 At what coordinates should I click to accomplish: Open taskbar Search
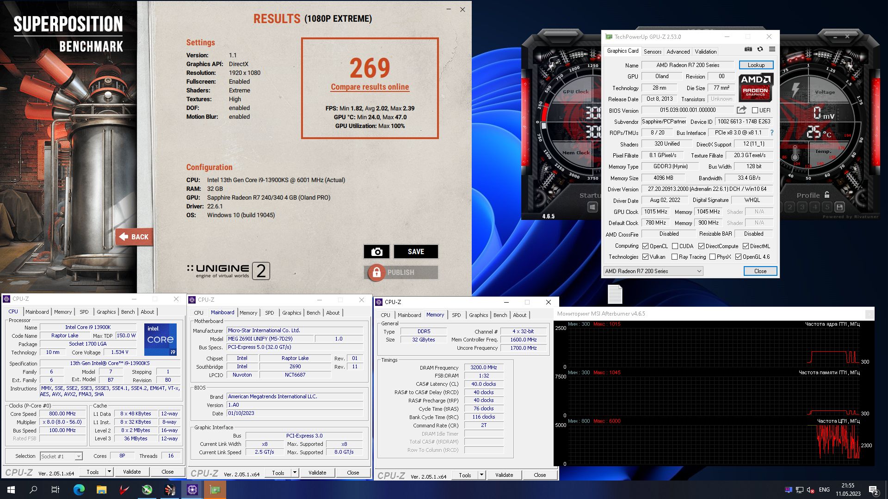pyautogui.click(x=33, y=490)
